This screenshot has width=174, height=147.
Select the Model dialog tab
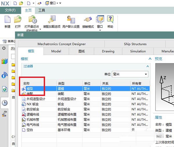[x=56, y=51]
